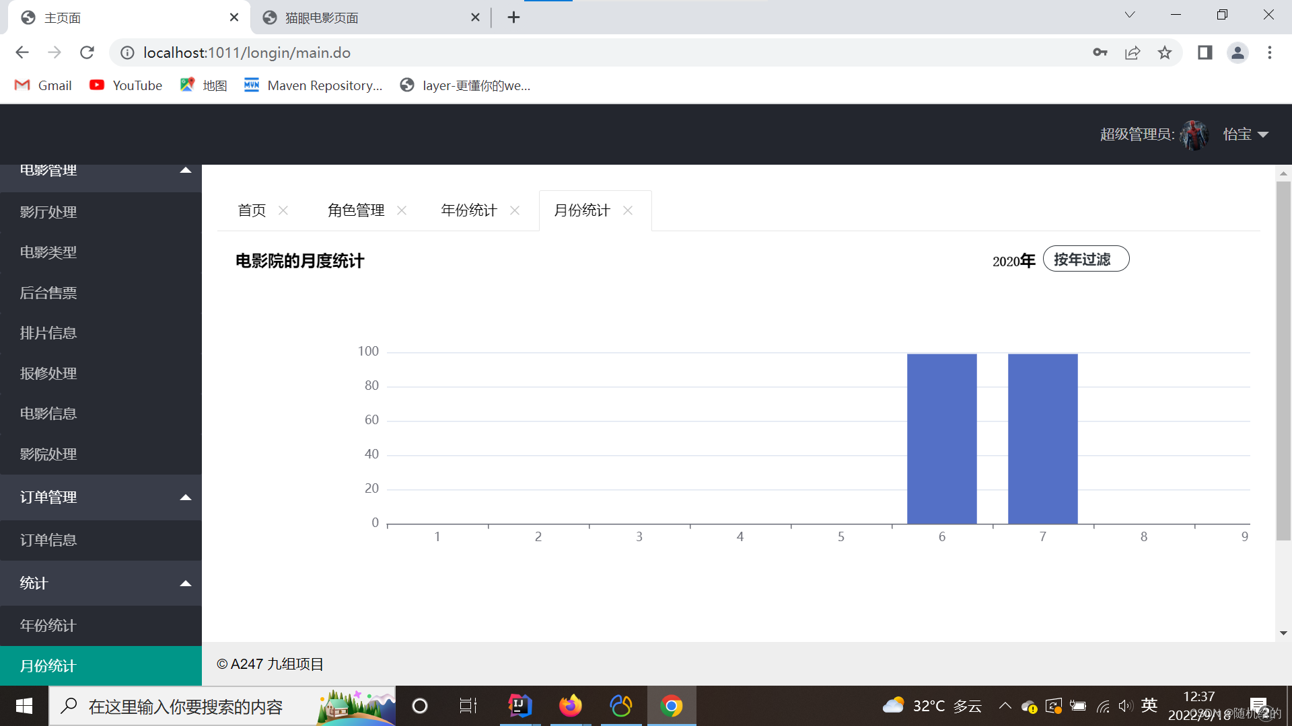1292x726 pixels.
Task: Close the 角色管理 tab
Action: pyautogui.click(x=402, y=210)
